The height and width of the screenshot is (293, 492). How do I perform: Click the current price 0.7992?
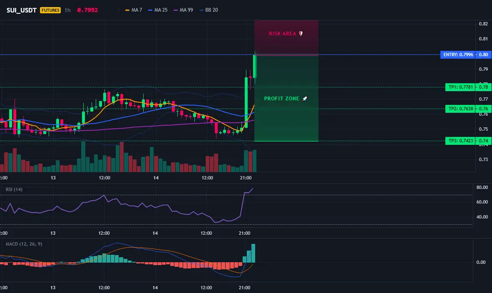coord(87,10)
